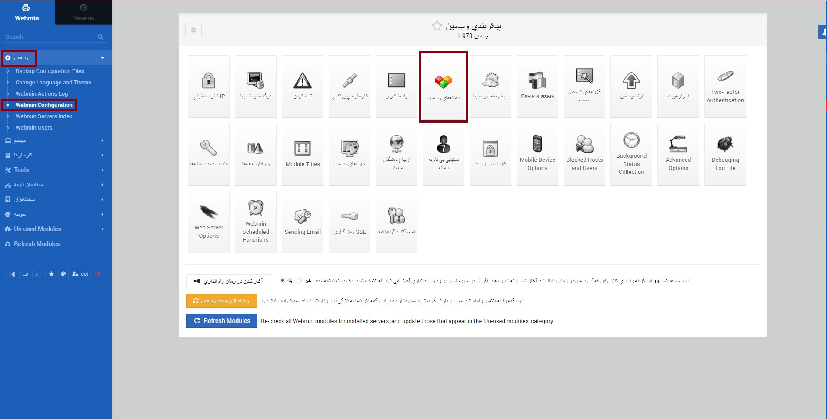Click the sidebar Search field
Screen dimensions: 827x419
50,37
